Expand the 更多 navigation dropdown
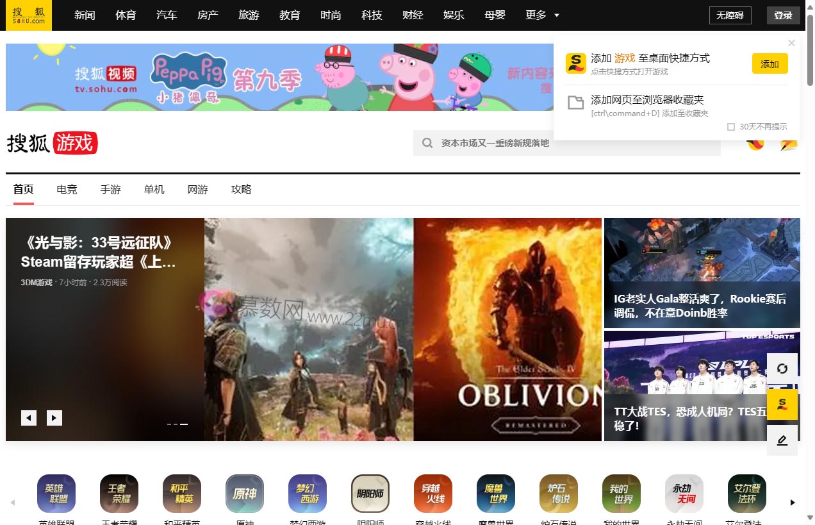The image size is (815, 525). 542,15
